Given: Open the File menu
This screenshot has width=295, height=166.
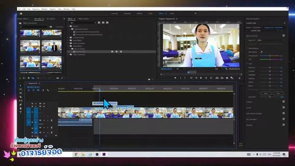Looking at the screenshot, I should tap(19, 9).
